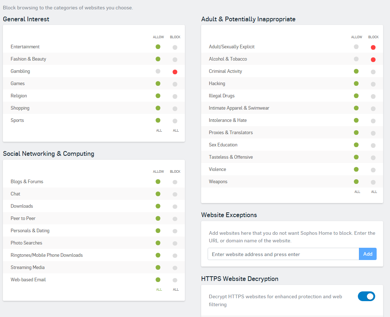Block the Hacking category
Screen dimensions: 390x317
(373, 84)
